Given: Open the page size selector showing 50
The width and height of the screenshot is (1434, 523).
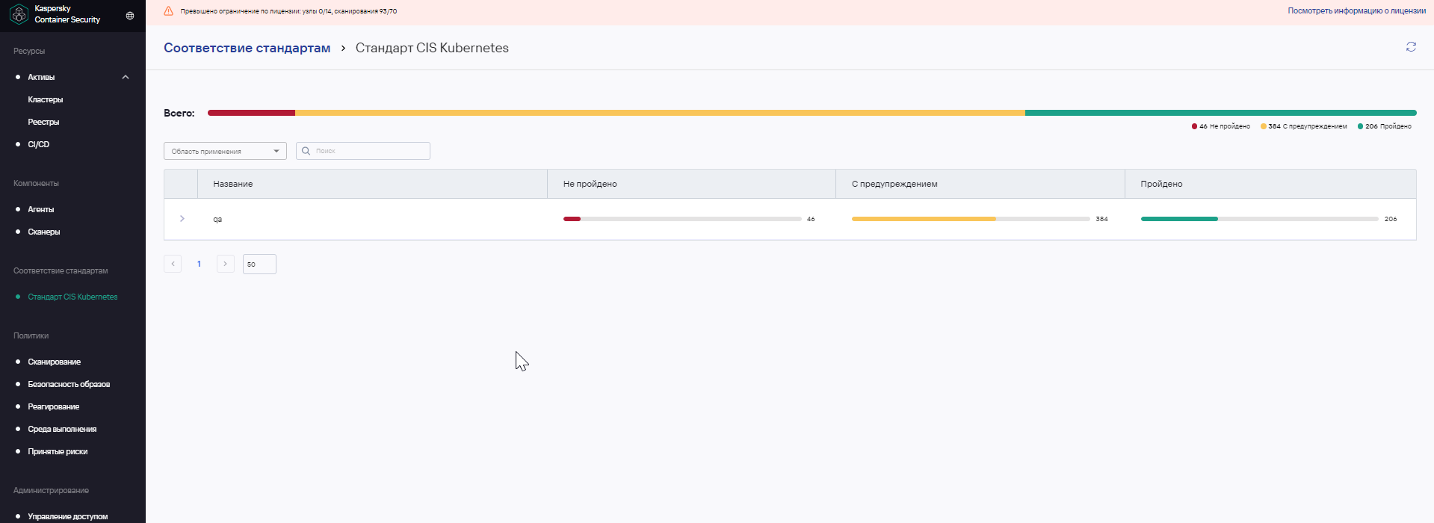Looking at the screenshot, I should pos(259,264).
